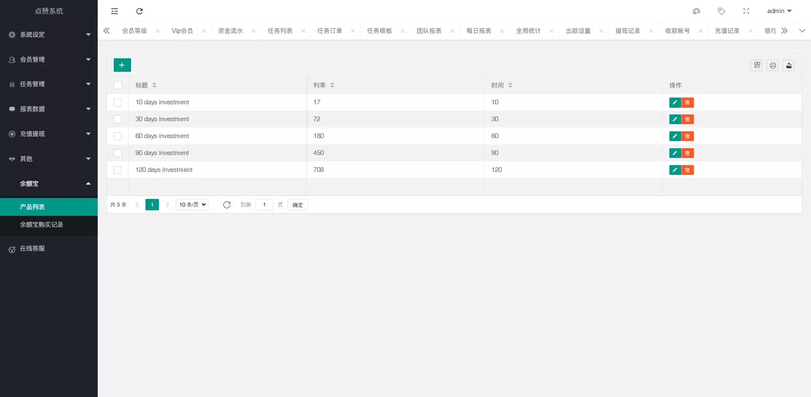Screen dimensions: 811x397
Task: Sort the table by 利率 column
Action: 332,85
